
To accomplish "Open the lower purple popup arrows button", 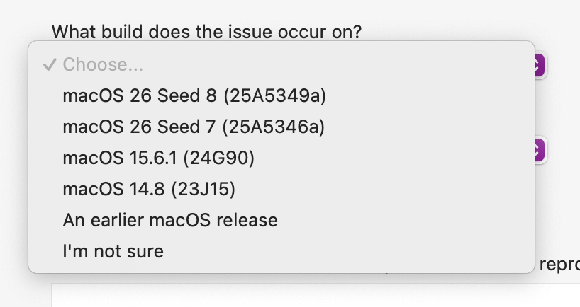I will 537,150.
